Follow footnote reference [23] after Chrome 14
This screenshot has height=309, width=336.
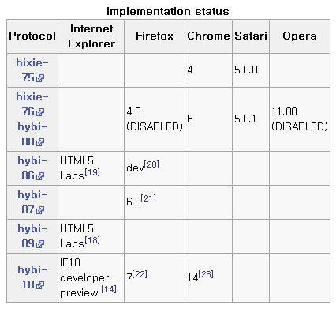[206, 274]
